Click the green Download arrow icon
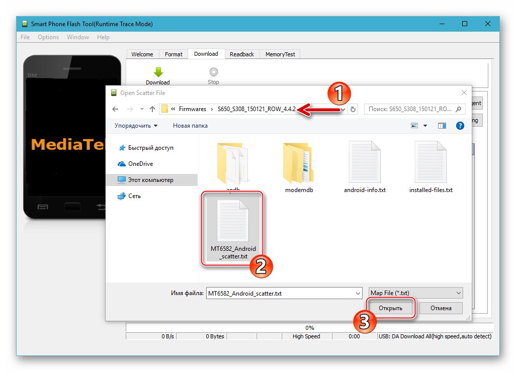This screenshot has height=372, width=516. (x=158, y=72)
